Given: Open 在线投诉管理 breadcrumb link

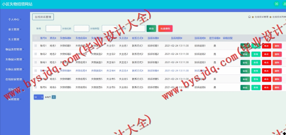Looking at the screenshot, I should click(261, 17).
